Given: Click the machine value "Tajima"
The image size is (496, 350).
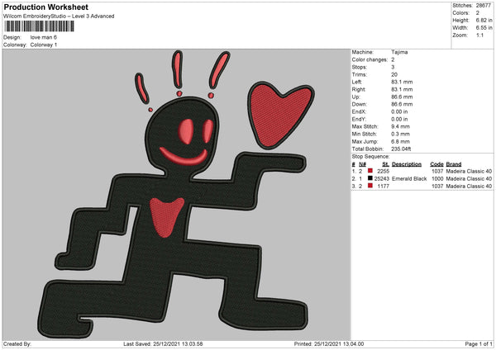Looking at the screenshot, I should (x=399, y=52).
